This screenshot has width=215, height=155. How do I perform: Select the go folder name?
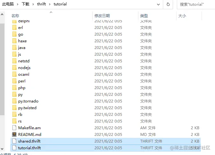21,34
